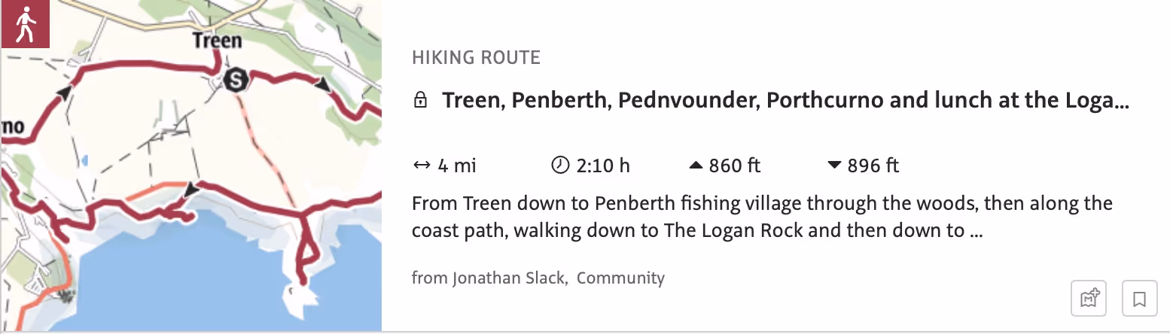The height and width of the screenshot is (334, 1170).
Task: Click the distance double-arrow icon
Action: (422, 166)
